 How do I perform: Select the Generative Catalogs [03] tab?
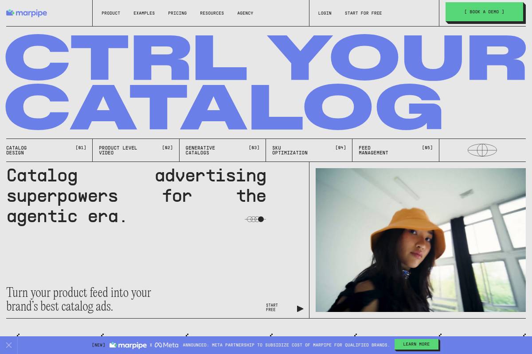pos(223,150)
